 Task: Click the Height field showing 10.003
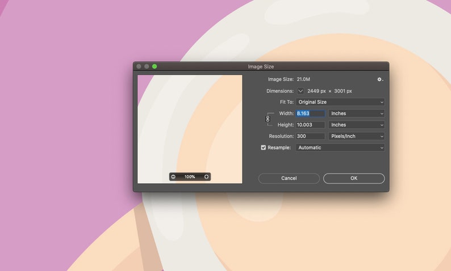pyautogui.click(x=311, y=125)
